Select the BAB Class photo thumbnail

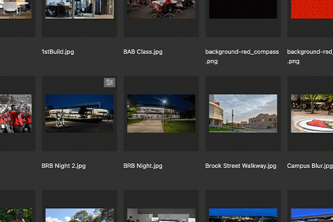click(161, 9)
